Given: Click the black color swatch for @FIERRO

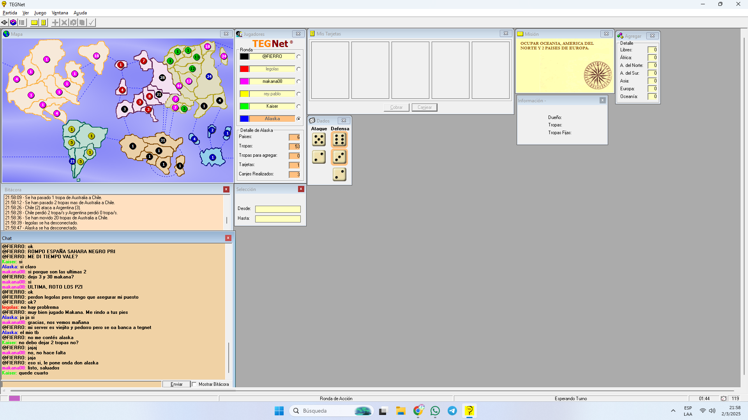Looking at the screenshot, I should tap(244, 56).
